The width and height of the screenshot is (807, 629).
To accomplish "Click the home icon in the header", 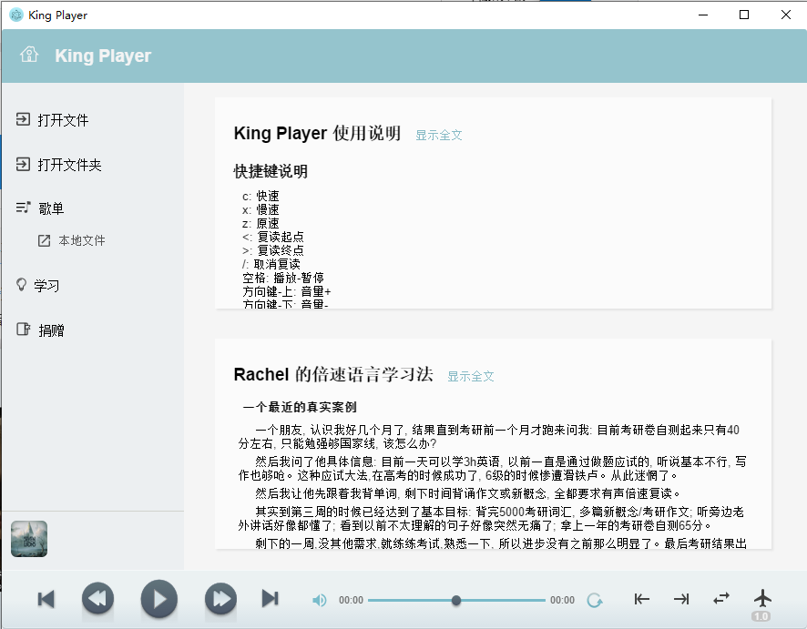I will 29,55.
